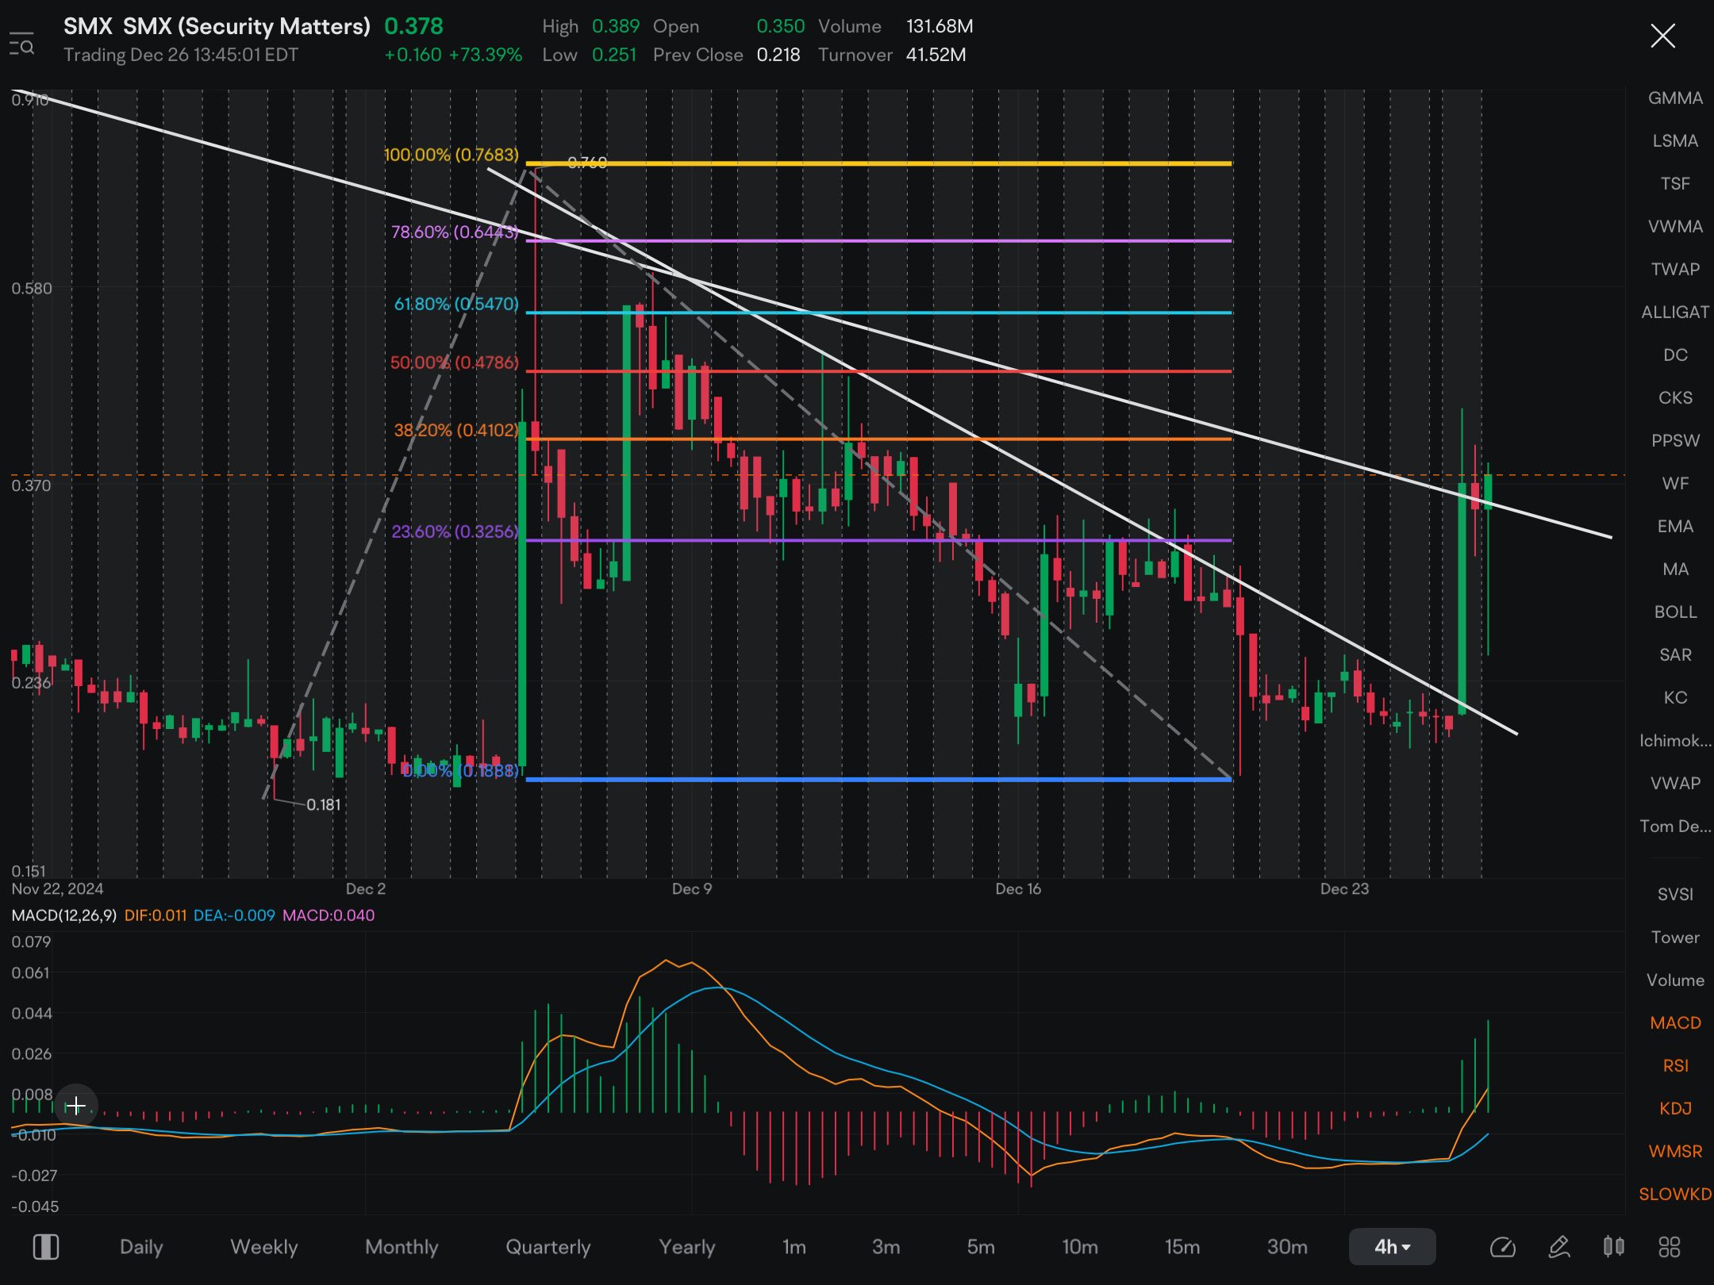Select the 61.80% (0.5470) Fibonacci label
This screenshot has width=1714, height=1285.
pyautogui.click(x=456, y=304)
